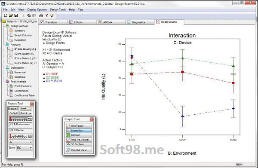
Task: Open the Point Prediction node icon
Action: coord(11,86)
